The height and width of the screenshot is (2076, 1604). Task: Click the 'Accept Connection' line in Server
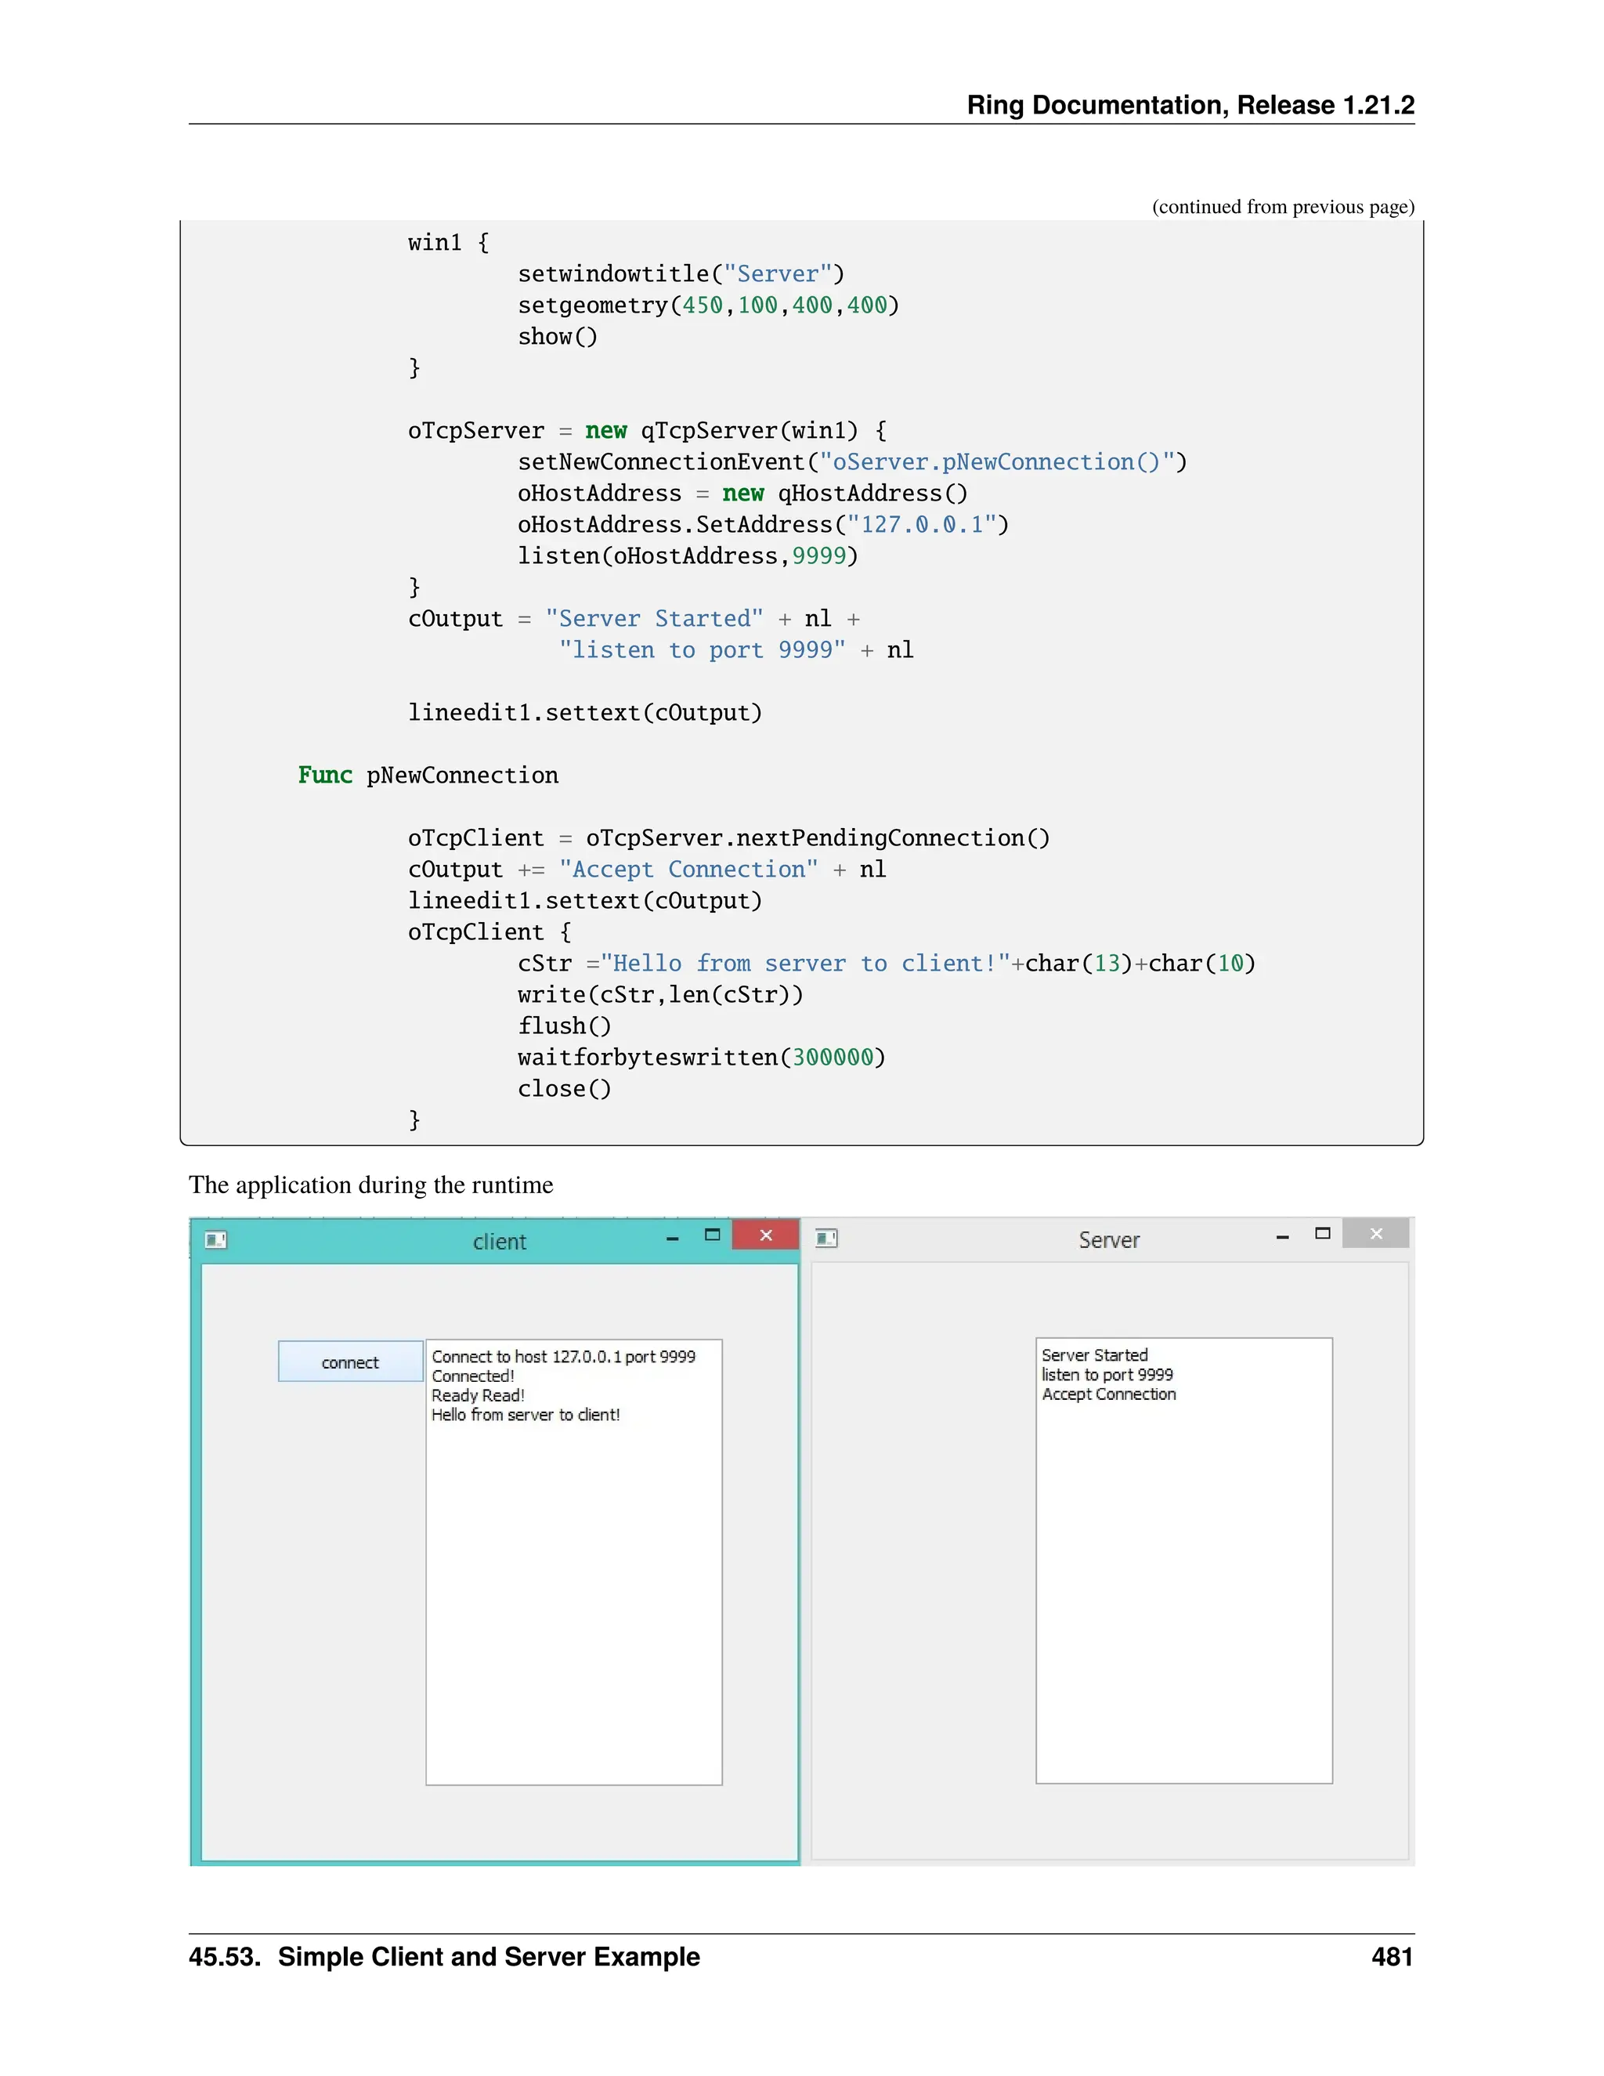1109,1394
